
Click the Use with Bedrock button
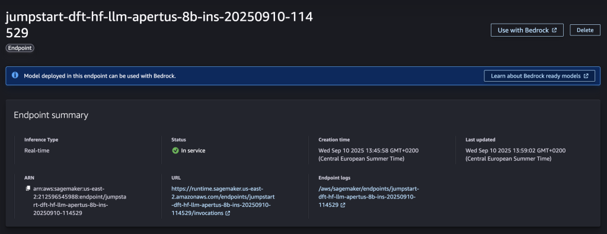click(x=527, y=30)
